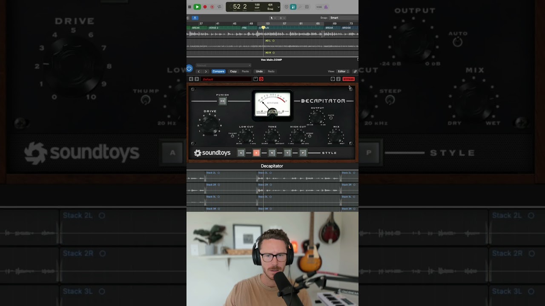545x306 pixels.
Task: Open the Manual preset dropdown
Action: (224, 65)
